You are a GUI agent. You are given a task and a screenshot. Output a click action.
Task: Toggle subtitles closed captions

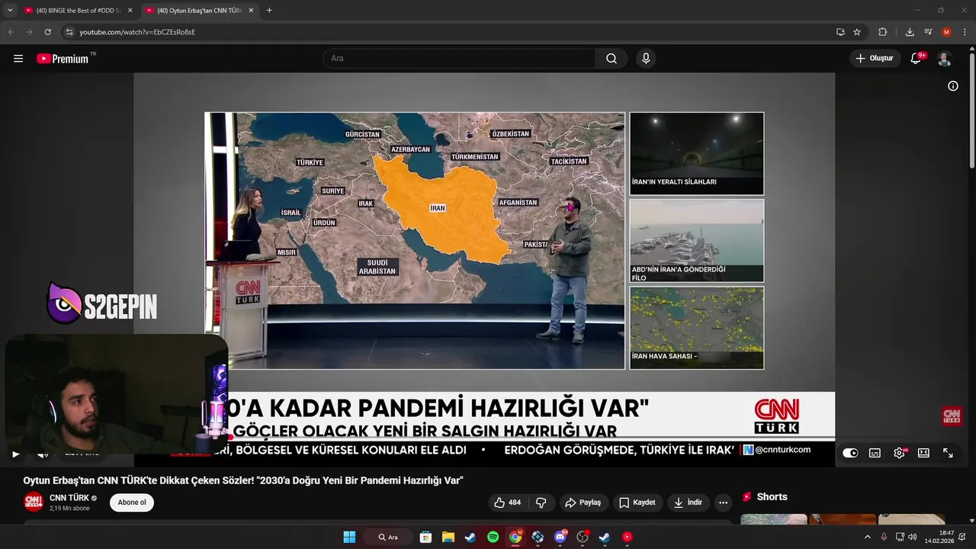[875, 453]
